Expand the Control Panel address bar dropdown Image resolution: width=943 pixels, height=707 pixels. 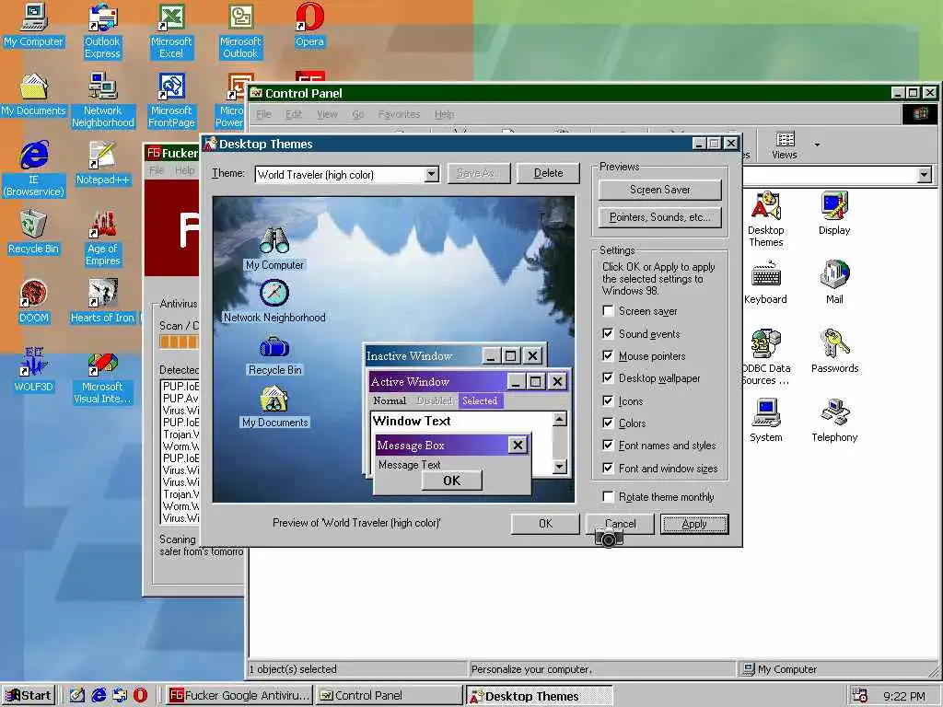click(925, 175)
